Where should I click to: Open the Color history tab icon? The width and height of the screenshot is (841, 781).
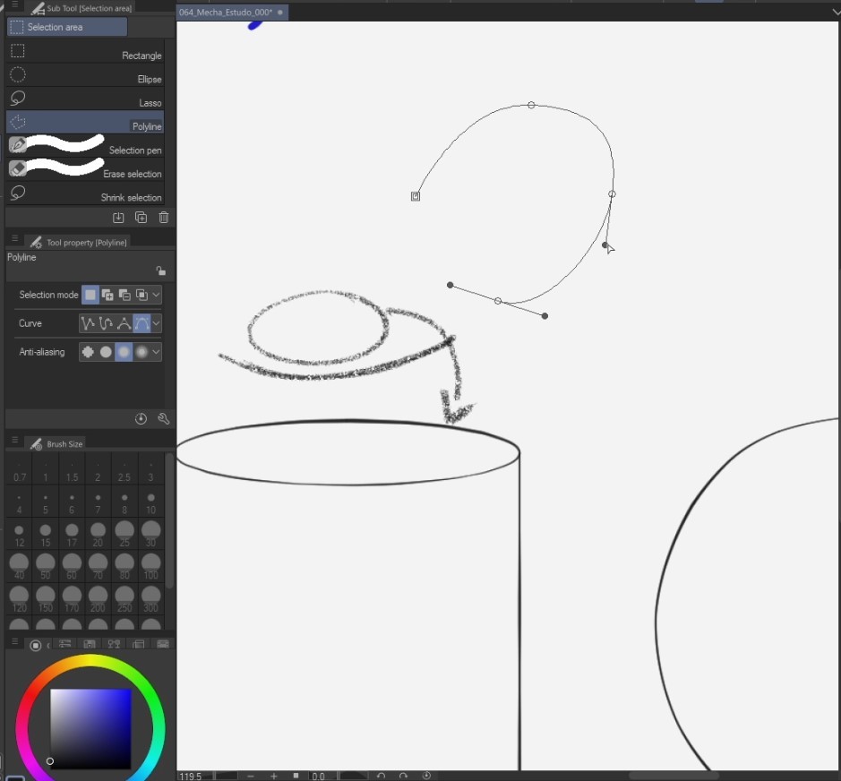click(x=162, y=644)
